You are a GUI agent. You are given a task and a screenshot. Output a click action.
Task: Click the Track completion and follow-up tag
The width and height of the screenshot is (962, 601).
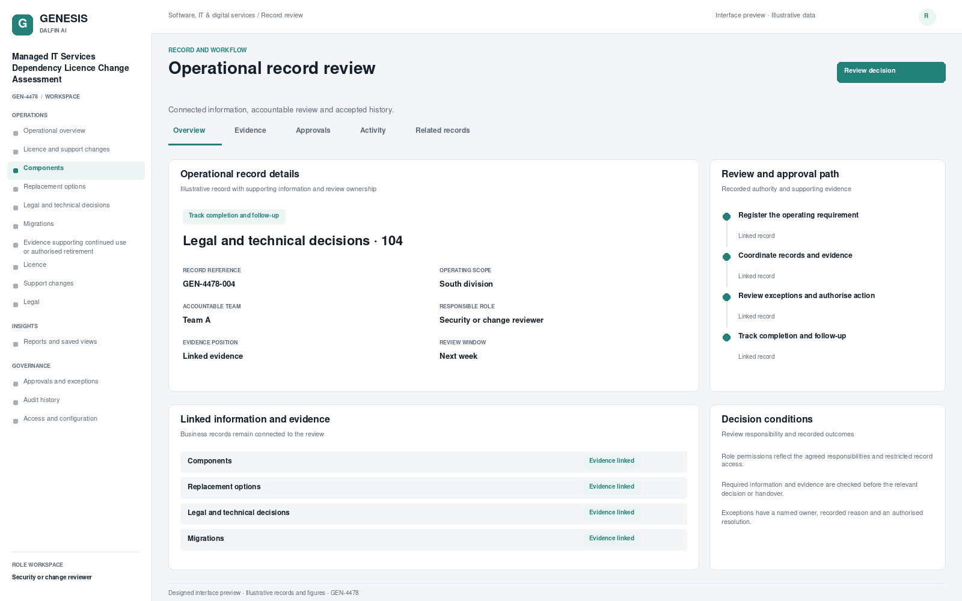pyautogui.click(x=234, y=216)
